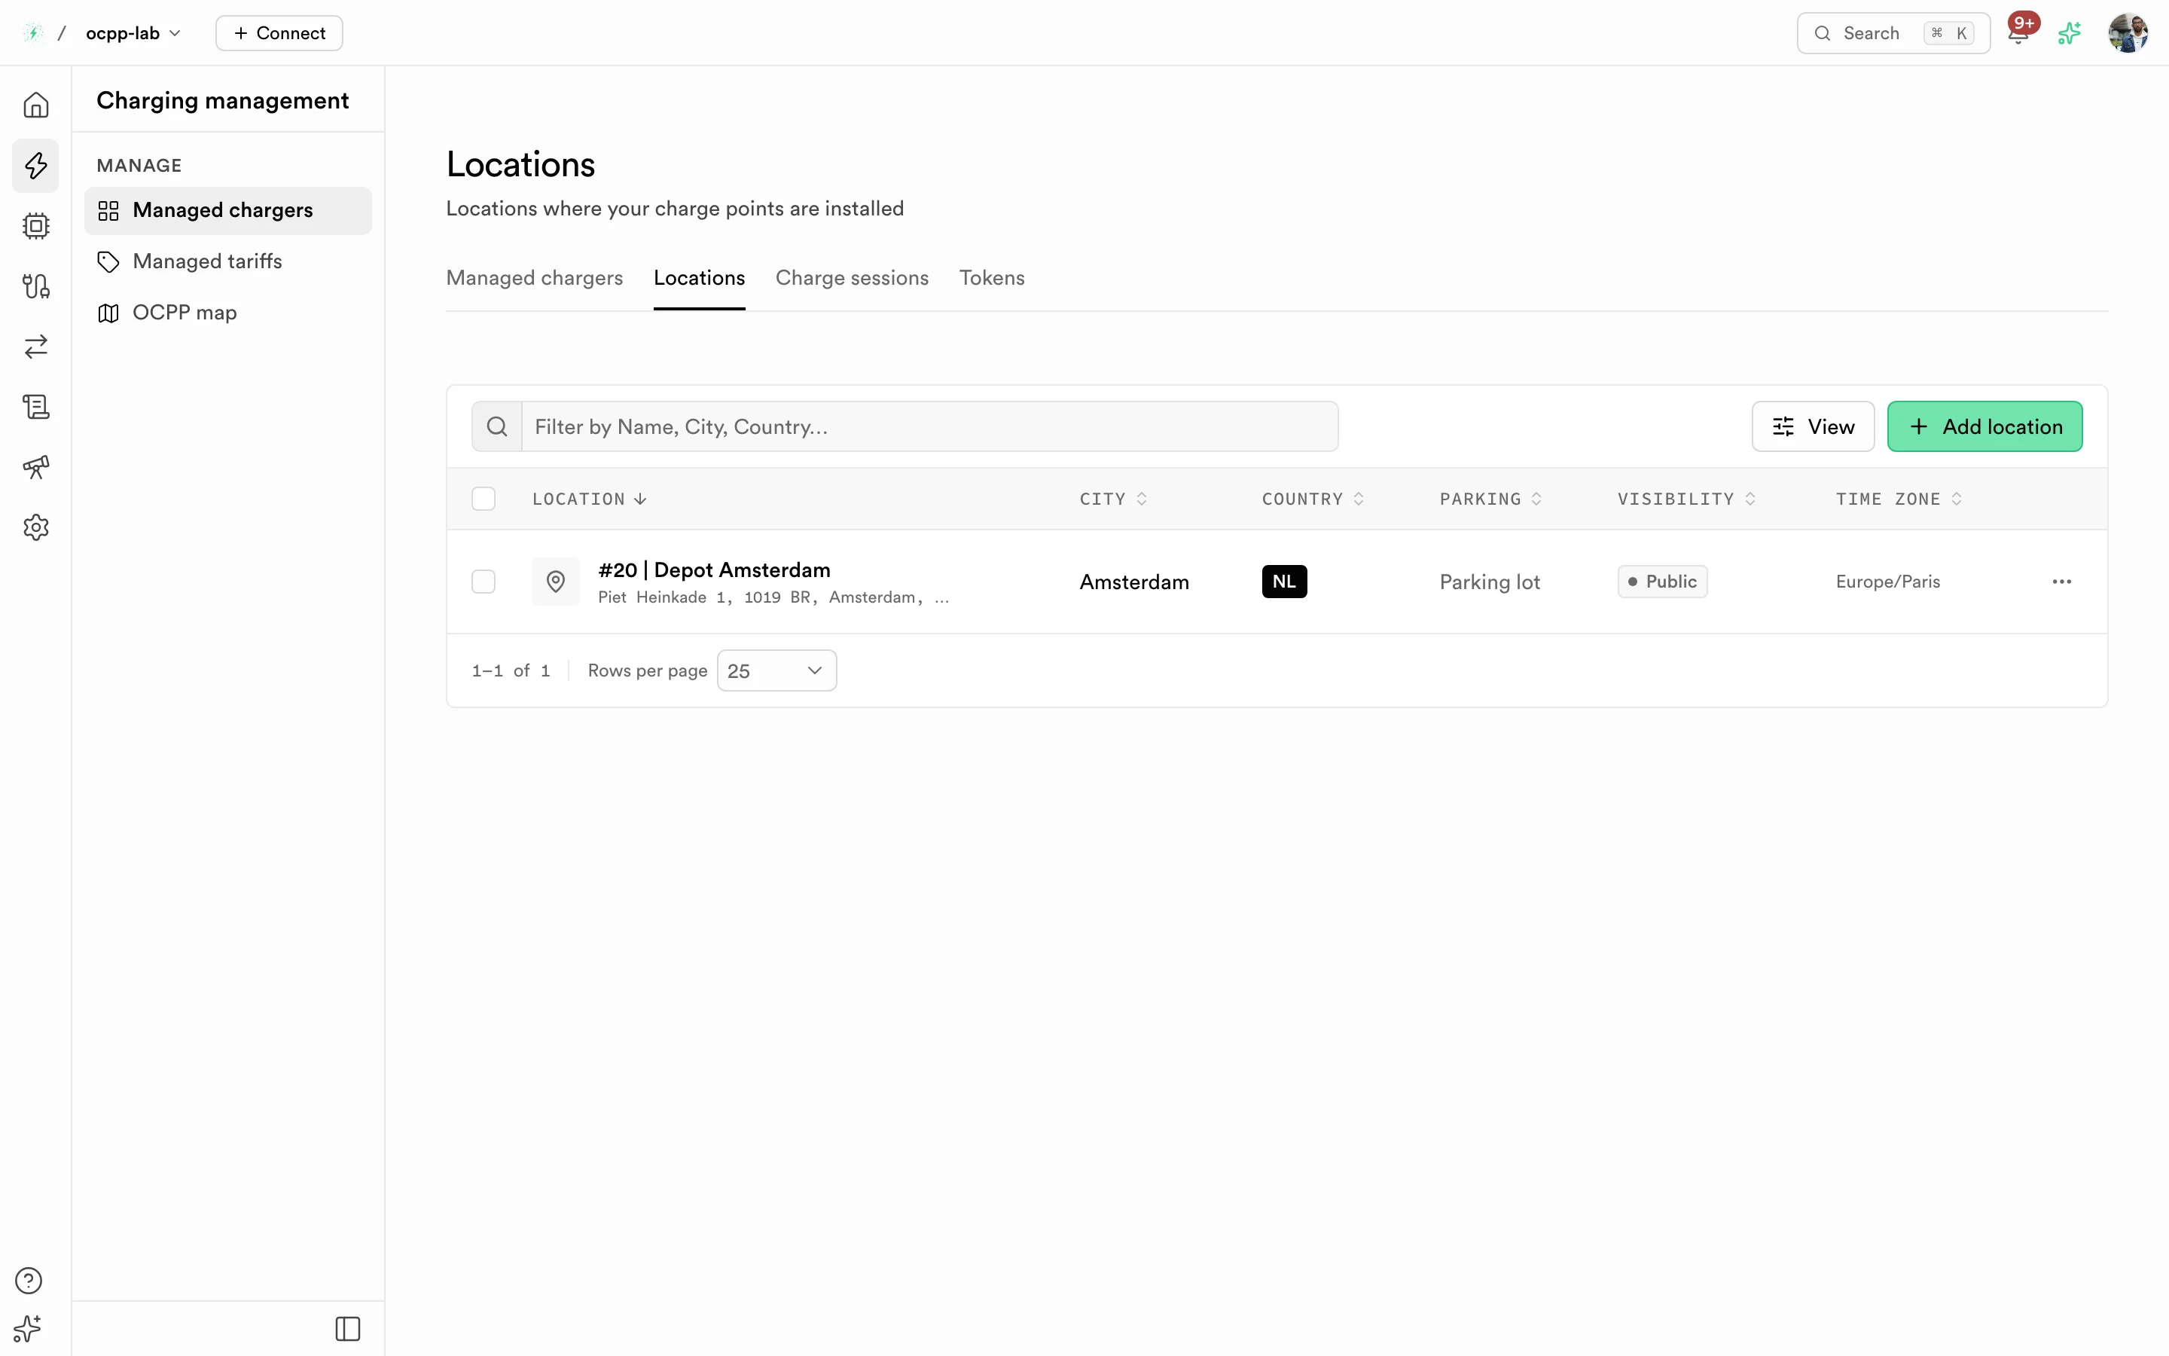The image size is (2169, 1356).
Task: Click the sparkle AI icon at sidebar bottom
Action: pos(29,1328)
